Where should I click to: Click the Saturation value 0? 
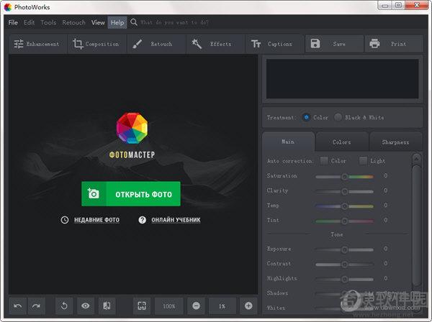(x=386, y=175)
